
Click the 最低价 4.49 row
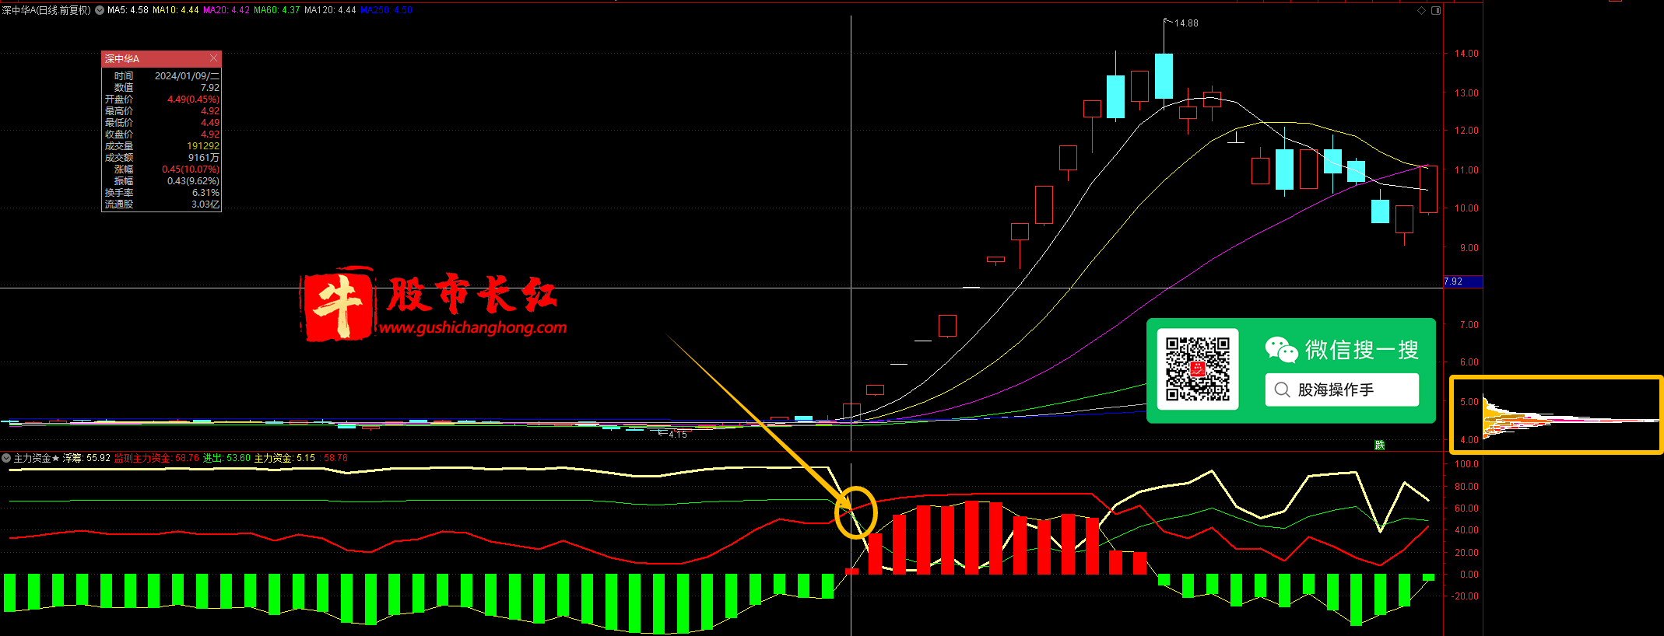(162, 123)
